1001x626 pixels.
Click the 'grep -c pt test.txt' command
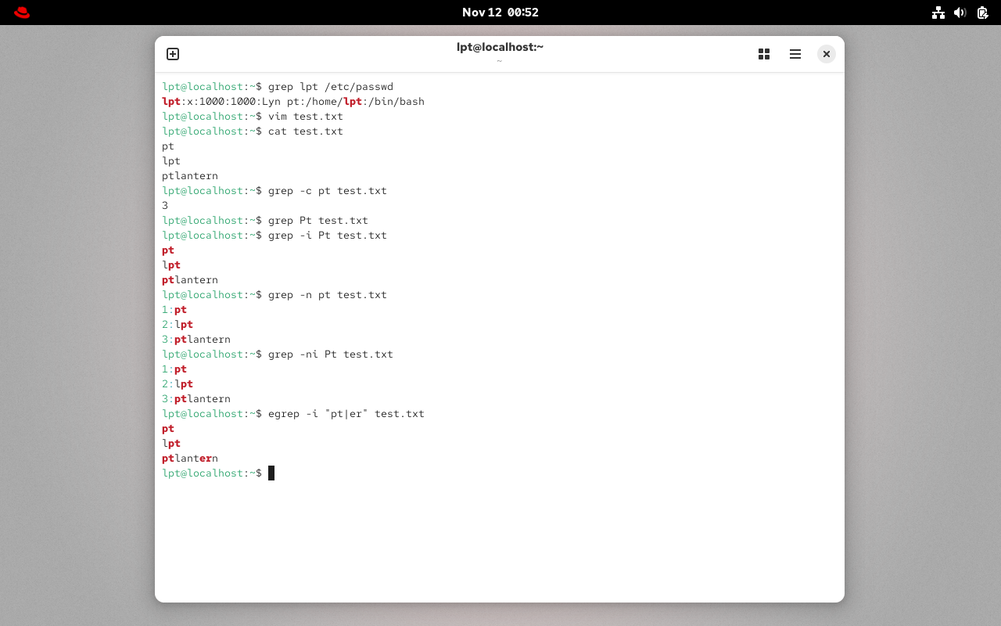[327, 191]
